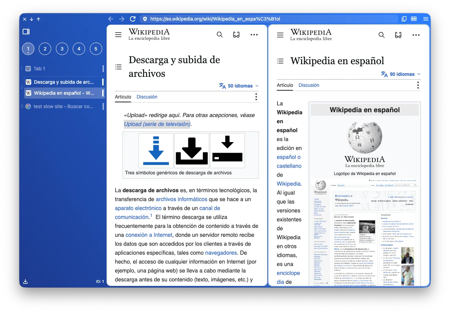Select the Discusión tab in right pane
Viewport: 450px width, 313px height.
pyautogui.click(x=309, y=85)
